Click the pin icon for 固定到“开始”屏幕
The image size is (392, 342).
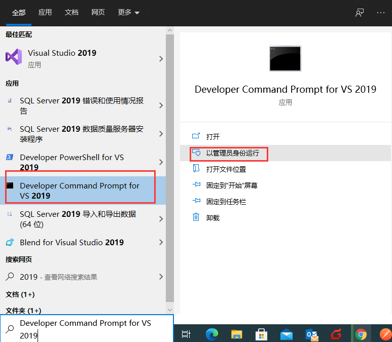click(196, 184)
